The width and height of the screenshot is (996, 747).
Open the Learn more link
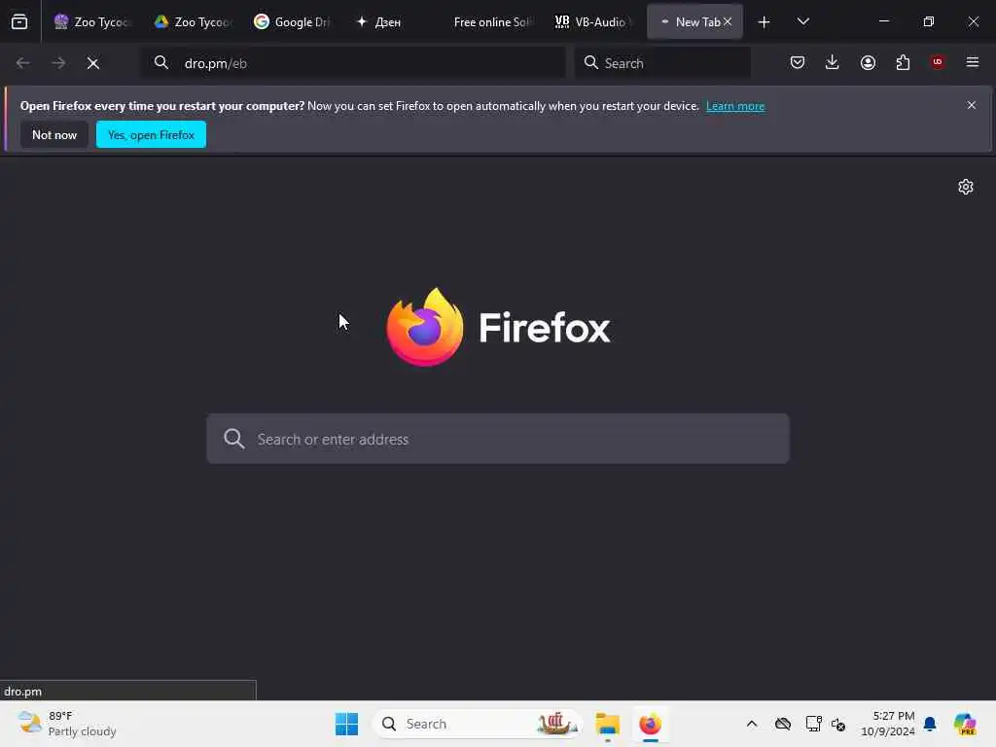tap(735, 106)
